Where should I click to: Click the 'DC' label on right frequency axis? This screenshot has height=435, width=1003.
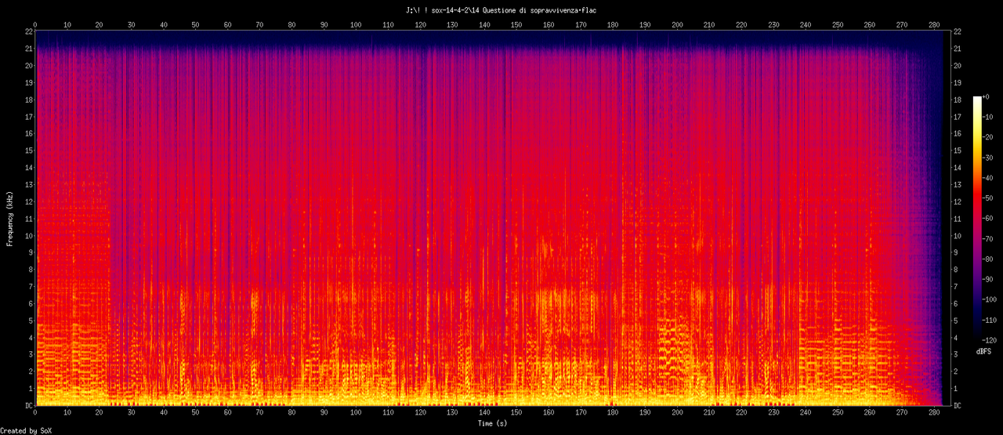click(958, 405)
